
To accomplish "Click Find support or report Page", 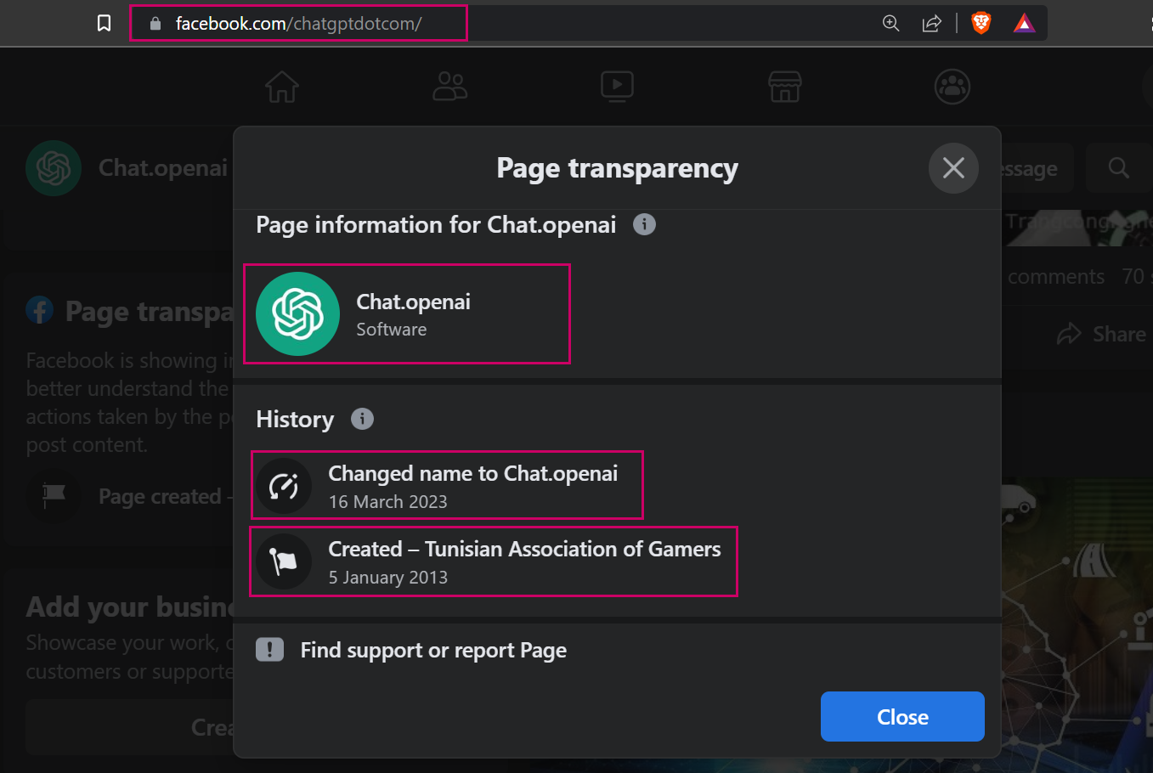I will click(x=433, y=651).
